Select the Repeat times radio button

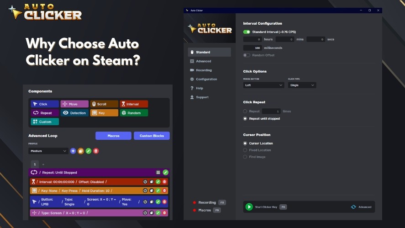(245, 111)
